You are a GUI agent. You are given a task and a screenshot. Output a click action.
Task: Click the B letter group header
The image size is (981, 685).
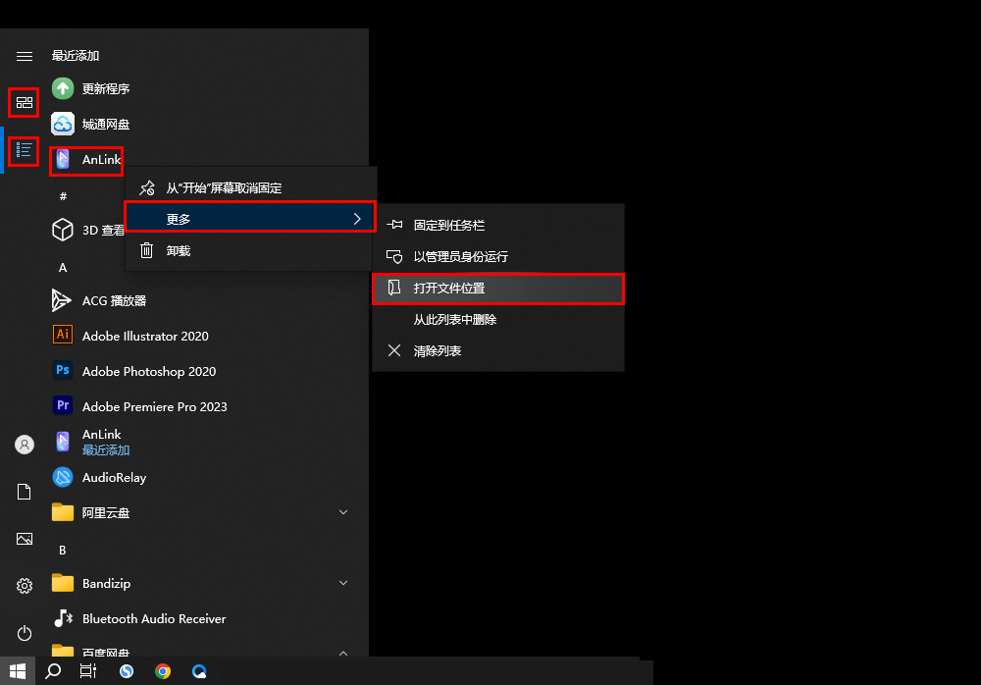click(63, 550)
